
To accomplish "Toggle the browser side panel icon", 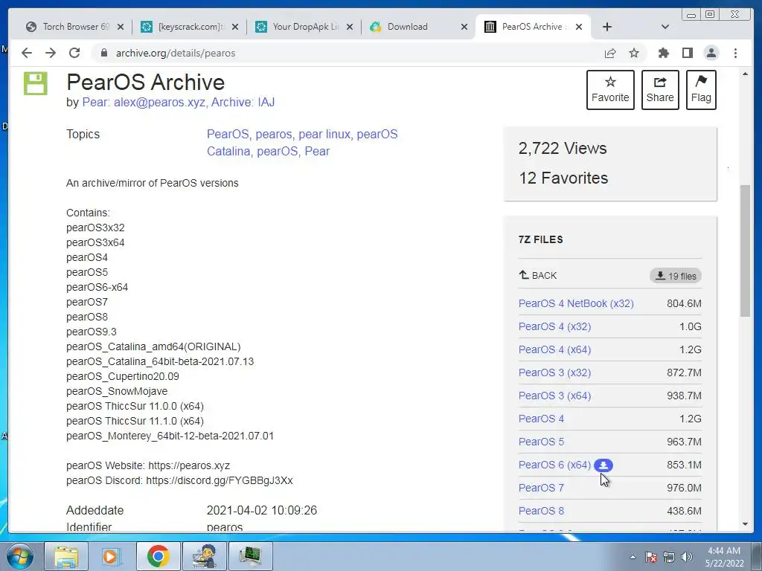I will [687, 53].
